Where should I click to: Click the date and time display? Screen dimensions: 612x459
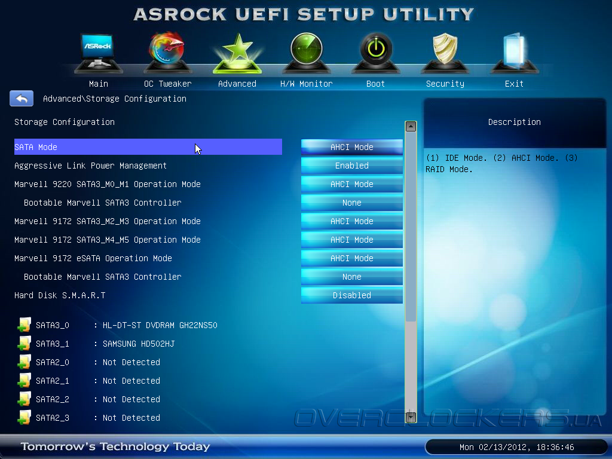[517, 447]
